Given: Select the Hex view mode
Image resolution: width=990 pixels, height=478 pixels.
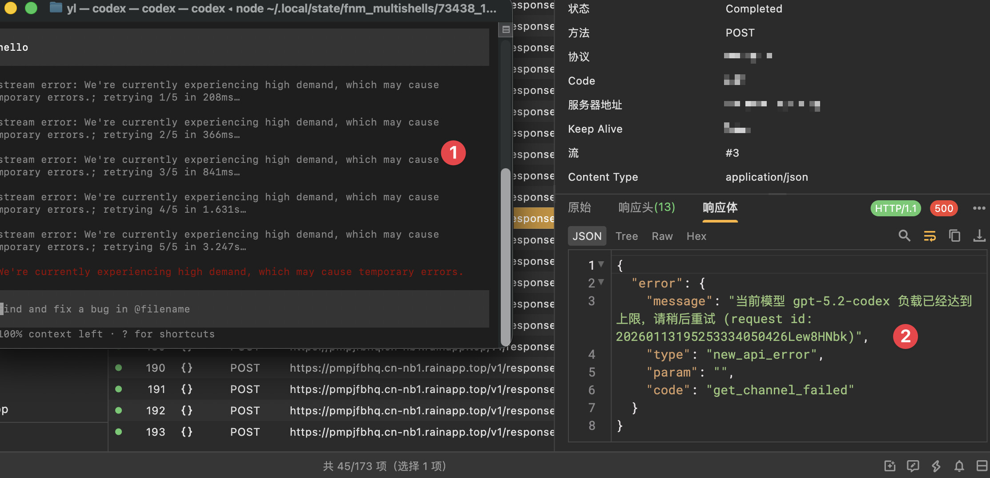Looking at the screenshot, I should pos(696,236).
